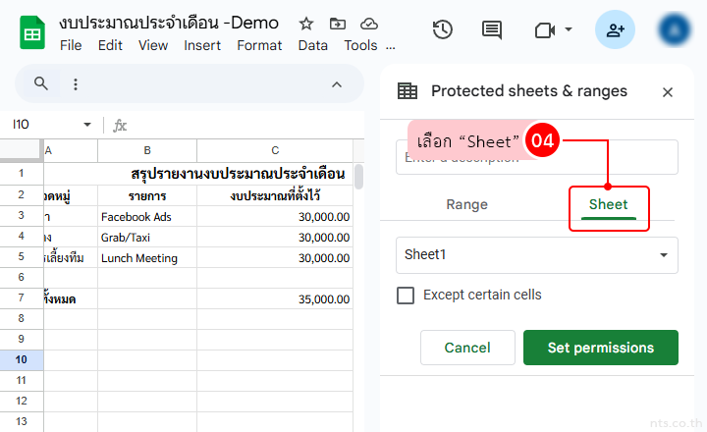The height and width of the screenshot is (432, 707).
Task: Click the Set permissions button
Action: pos(601,348)
